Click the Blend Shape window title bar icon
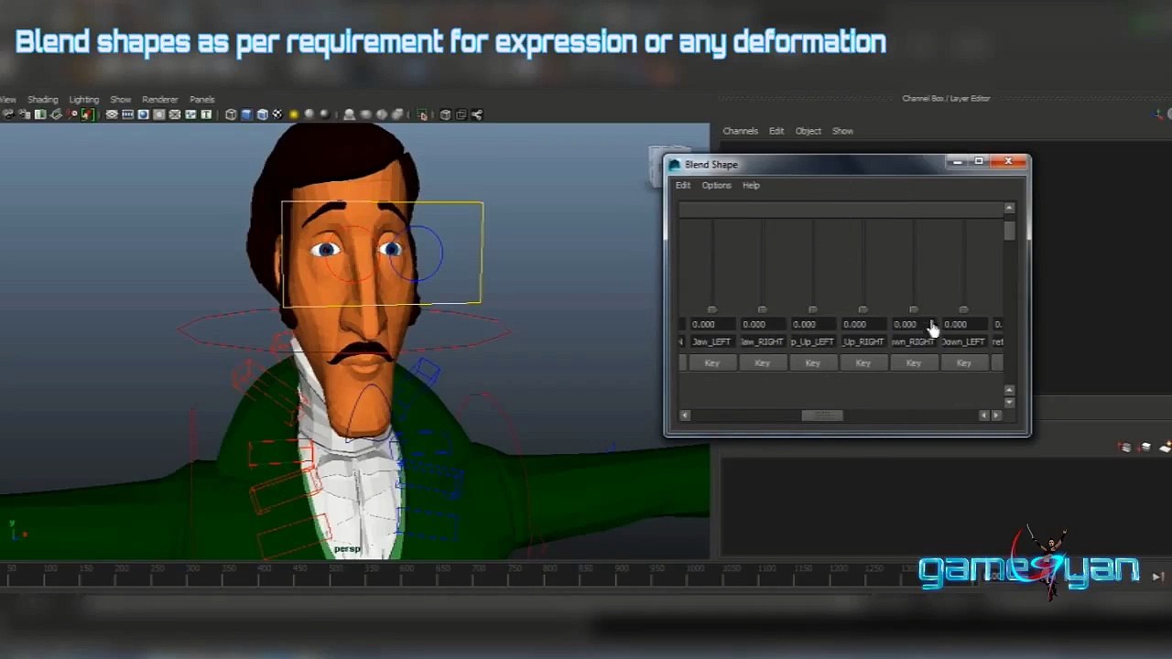The width and height of the screenshot is (1172, 659). [675, 165]
